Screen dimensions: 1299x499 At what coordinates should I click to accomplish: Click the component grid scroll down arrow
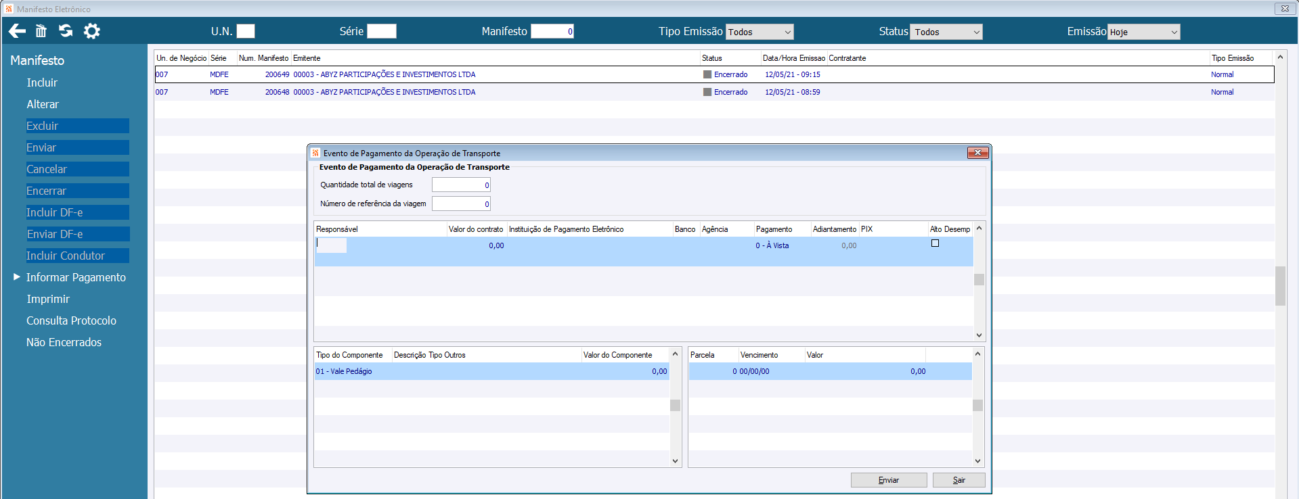pyautogui.click(x=675, y=461)
